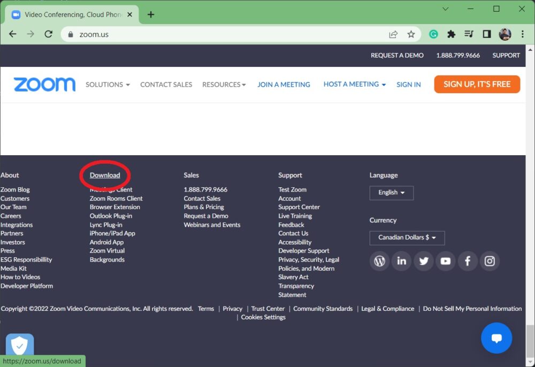The height and width of the screenshot is (367, 535).
Task: Open the blue chat support bubble
Action: tap(496, 338)
